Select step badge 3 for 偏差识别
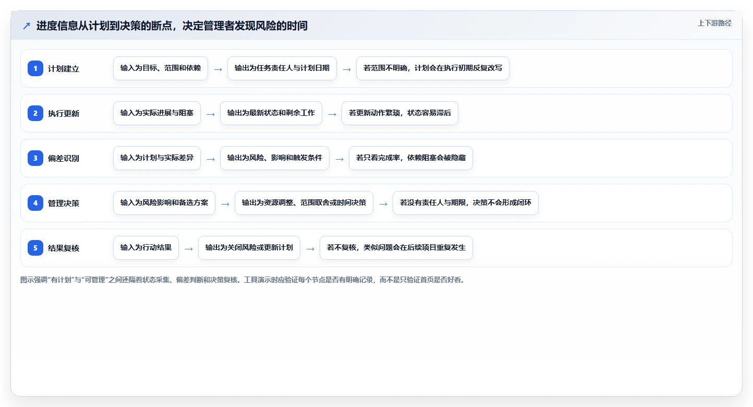 point(35,158)
